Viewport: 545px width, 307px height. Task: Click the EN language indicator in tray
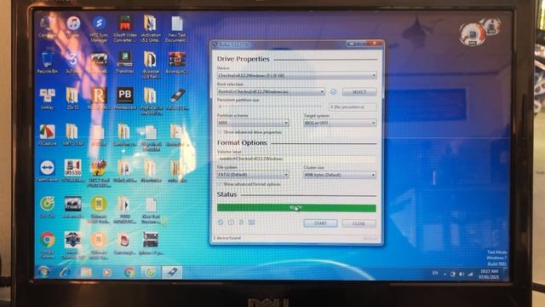(435, 273)
